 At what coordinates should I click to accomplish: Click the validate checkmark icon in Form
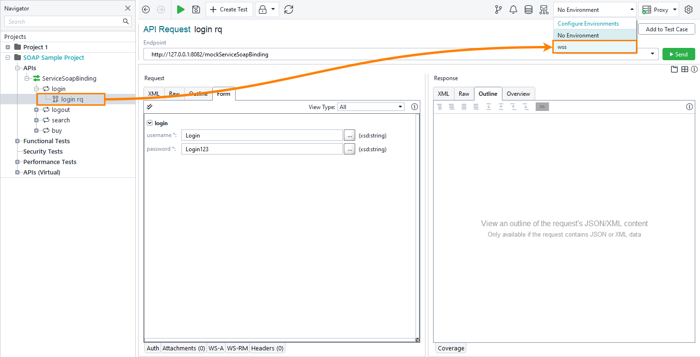tap(150, 107)
